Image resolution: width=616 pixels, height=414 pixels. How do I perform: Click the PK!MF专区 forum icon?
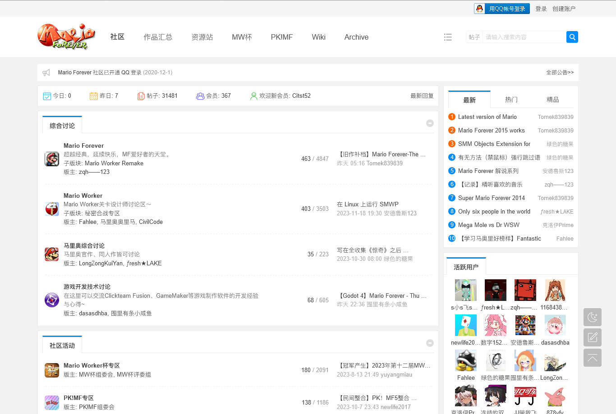52,402
